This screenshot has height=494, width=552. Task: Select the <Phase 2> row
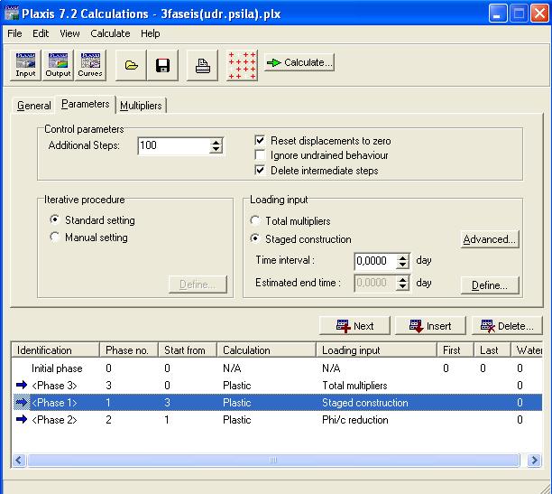click(x=277, y=420)
